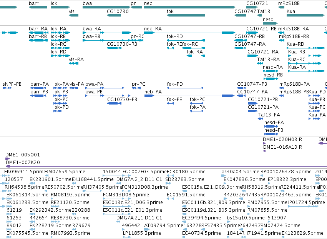Viewport: 327px width, 239px height.
Task: Click protein fok-PC
Action: click(197, 100)
